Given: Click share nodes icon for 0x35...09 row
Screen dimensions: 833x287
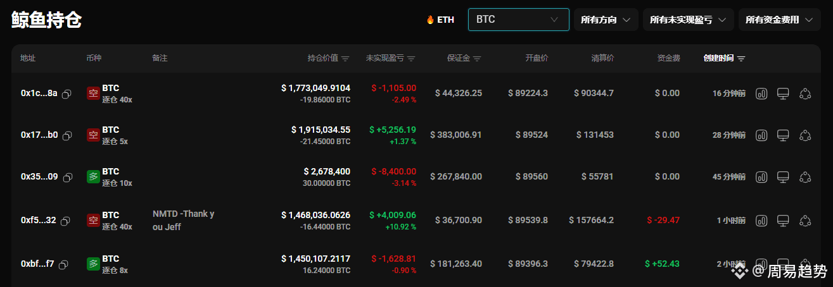Looking at the screenshot, I should click(806, 177).
